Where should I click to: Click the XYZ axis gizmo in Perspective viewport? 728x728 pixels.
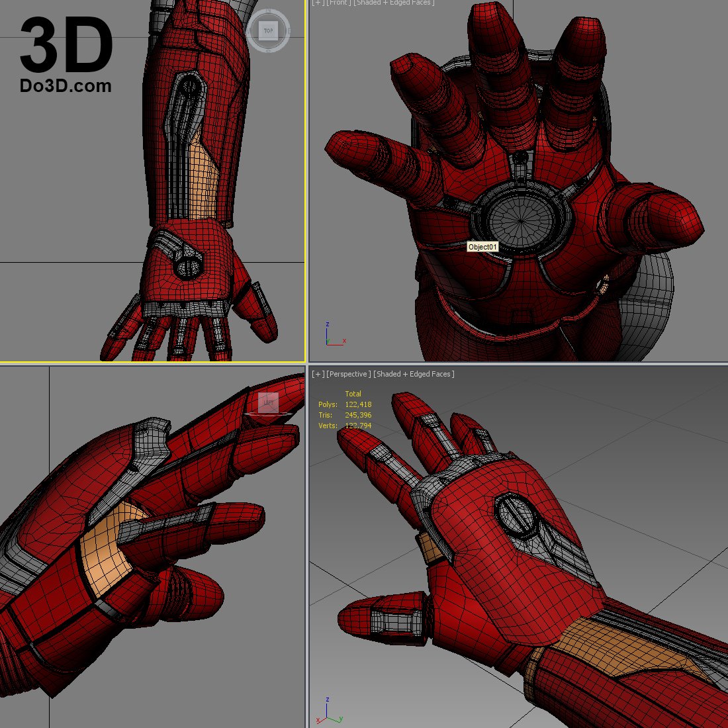click(x=329, y=710)
